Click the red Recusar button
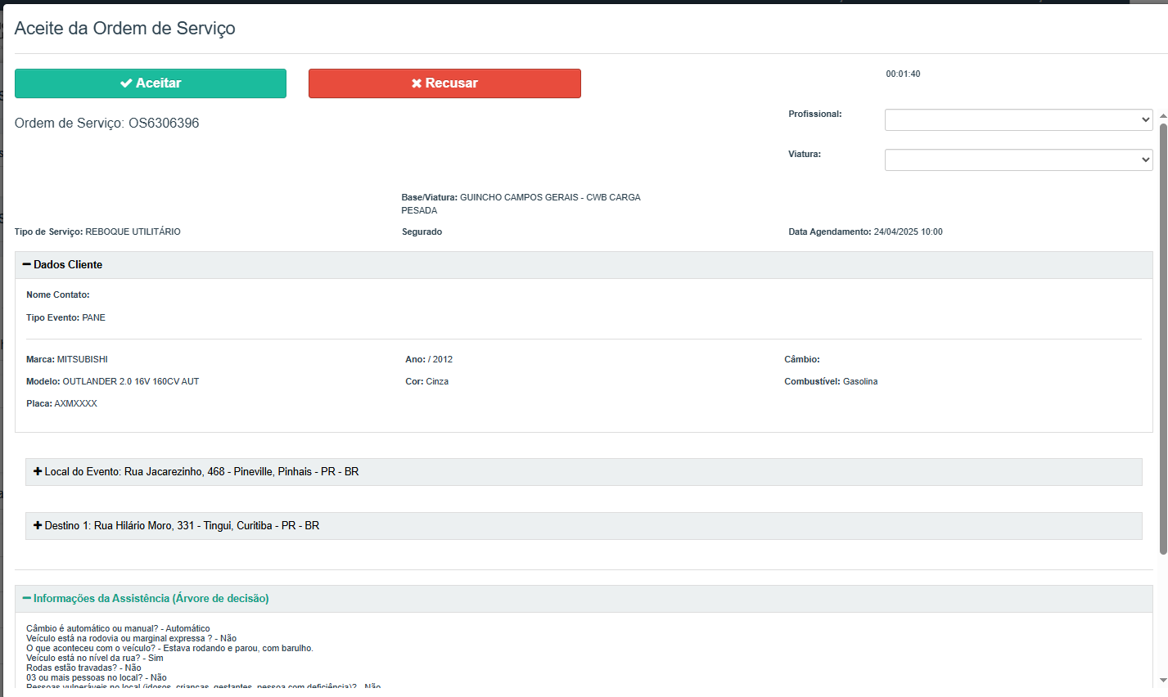 coord(444,83)
